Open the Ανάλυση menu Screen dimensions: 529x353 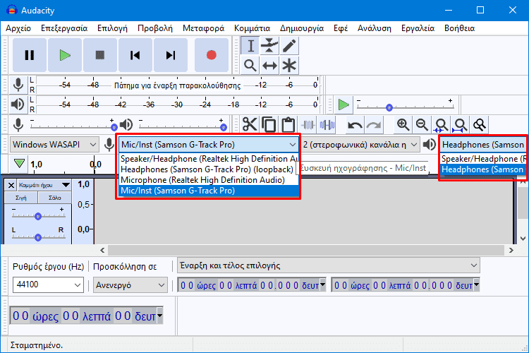tap(375, 28)
